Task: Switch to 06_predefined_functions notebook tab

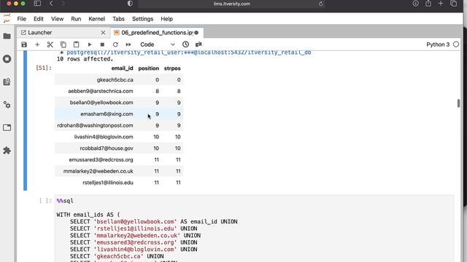Action: (157, 33)
